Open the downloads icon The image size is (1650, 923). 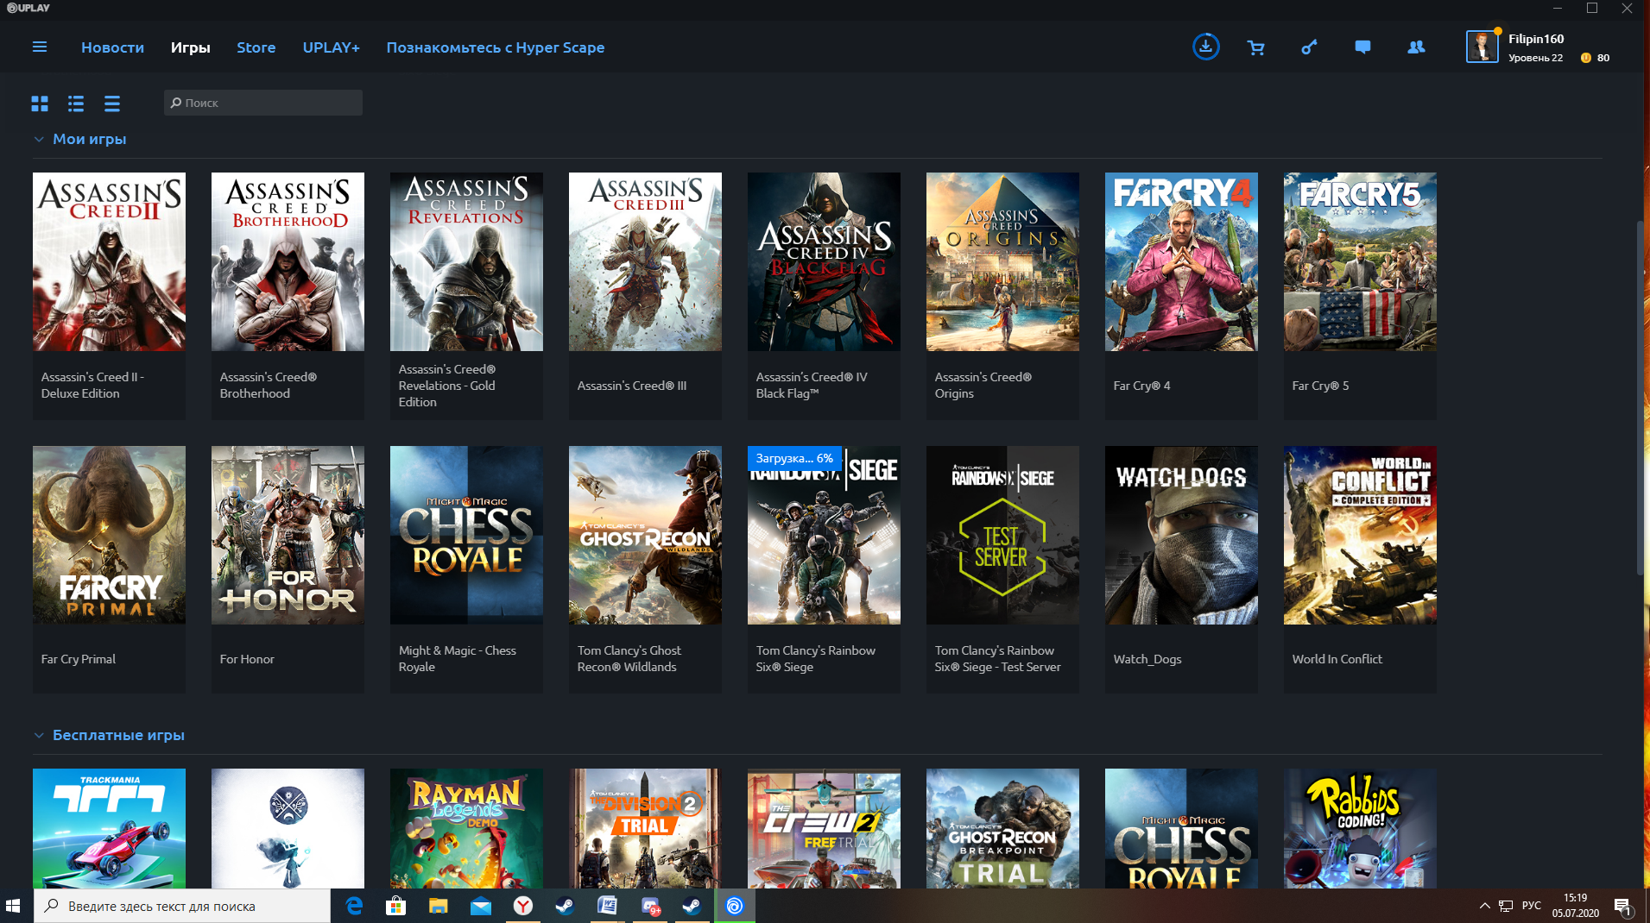tap(1205, 46)
